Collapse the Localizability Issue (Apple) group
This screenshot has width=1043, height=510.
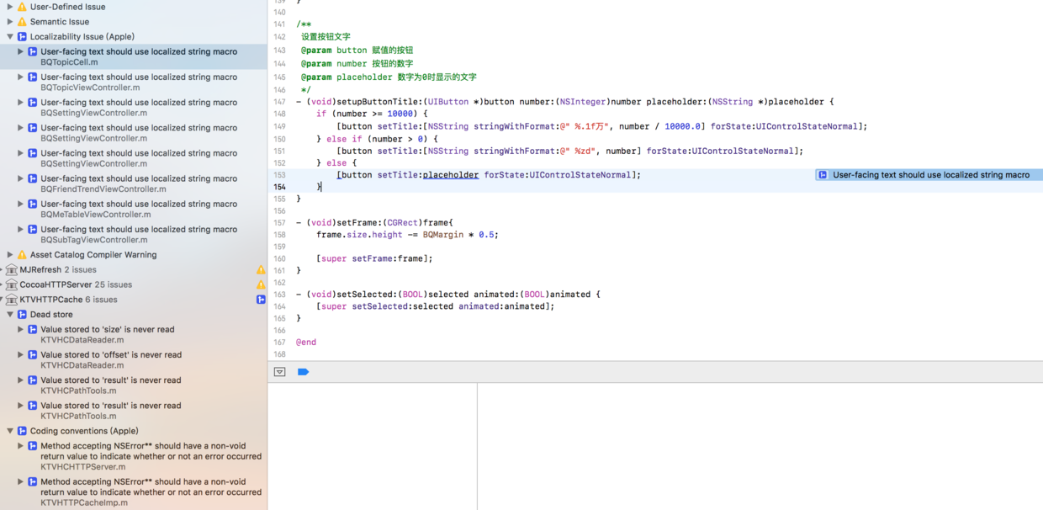(10, 37)
